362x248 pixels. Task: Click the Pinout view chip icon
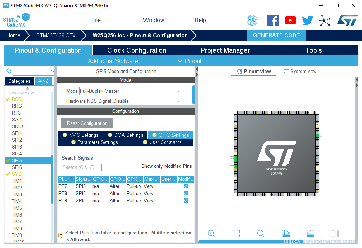(240, 71)
